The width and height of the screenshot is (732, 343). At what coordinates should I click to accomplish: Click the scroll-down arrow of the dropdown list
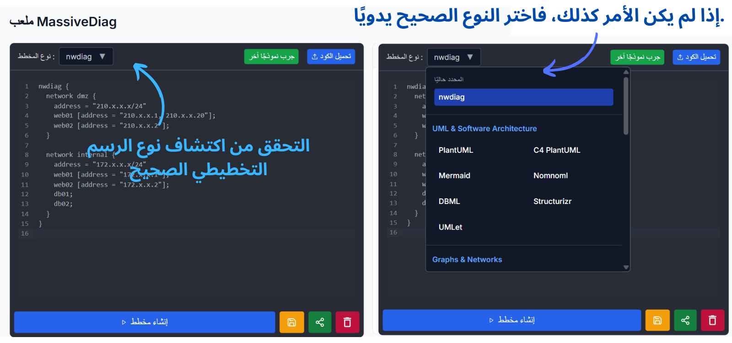coord(626,268)
